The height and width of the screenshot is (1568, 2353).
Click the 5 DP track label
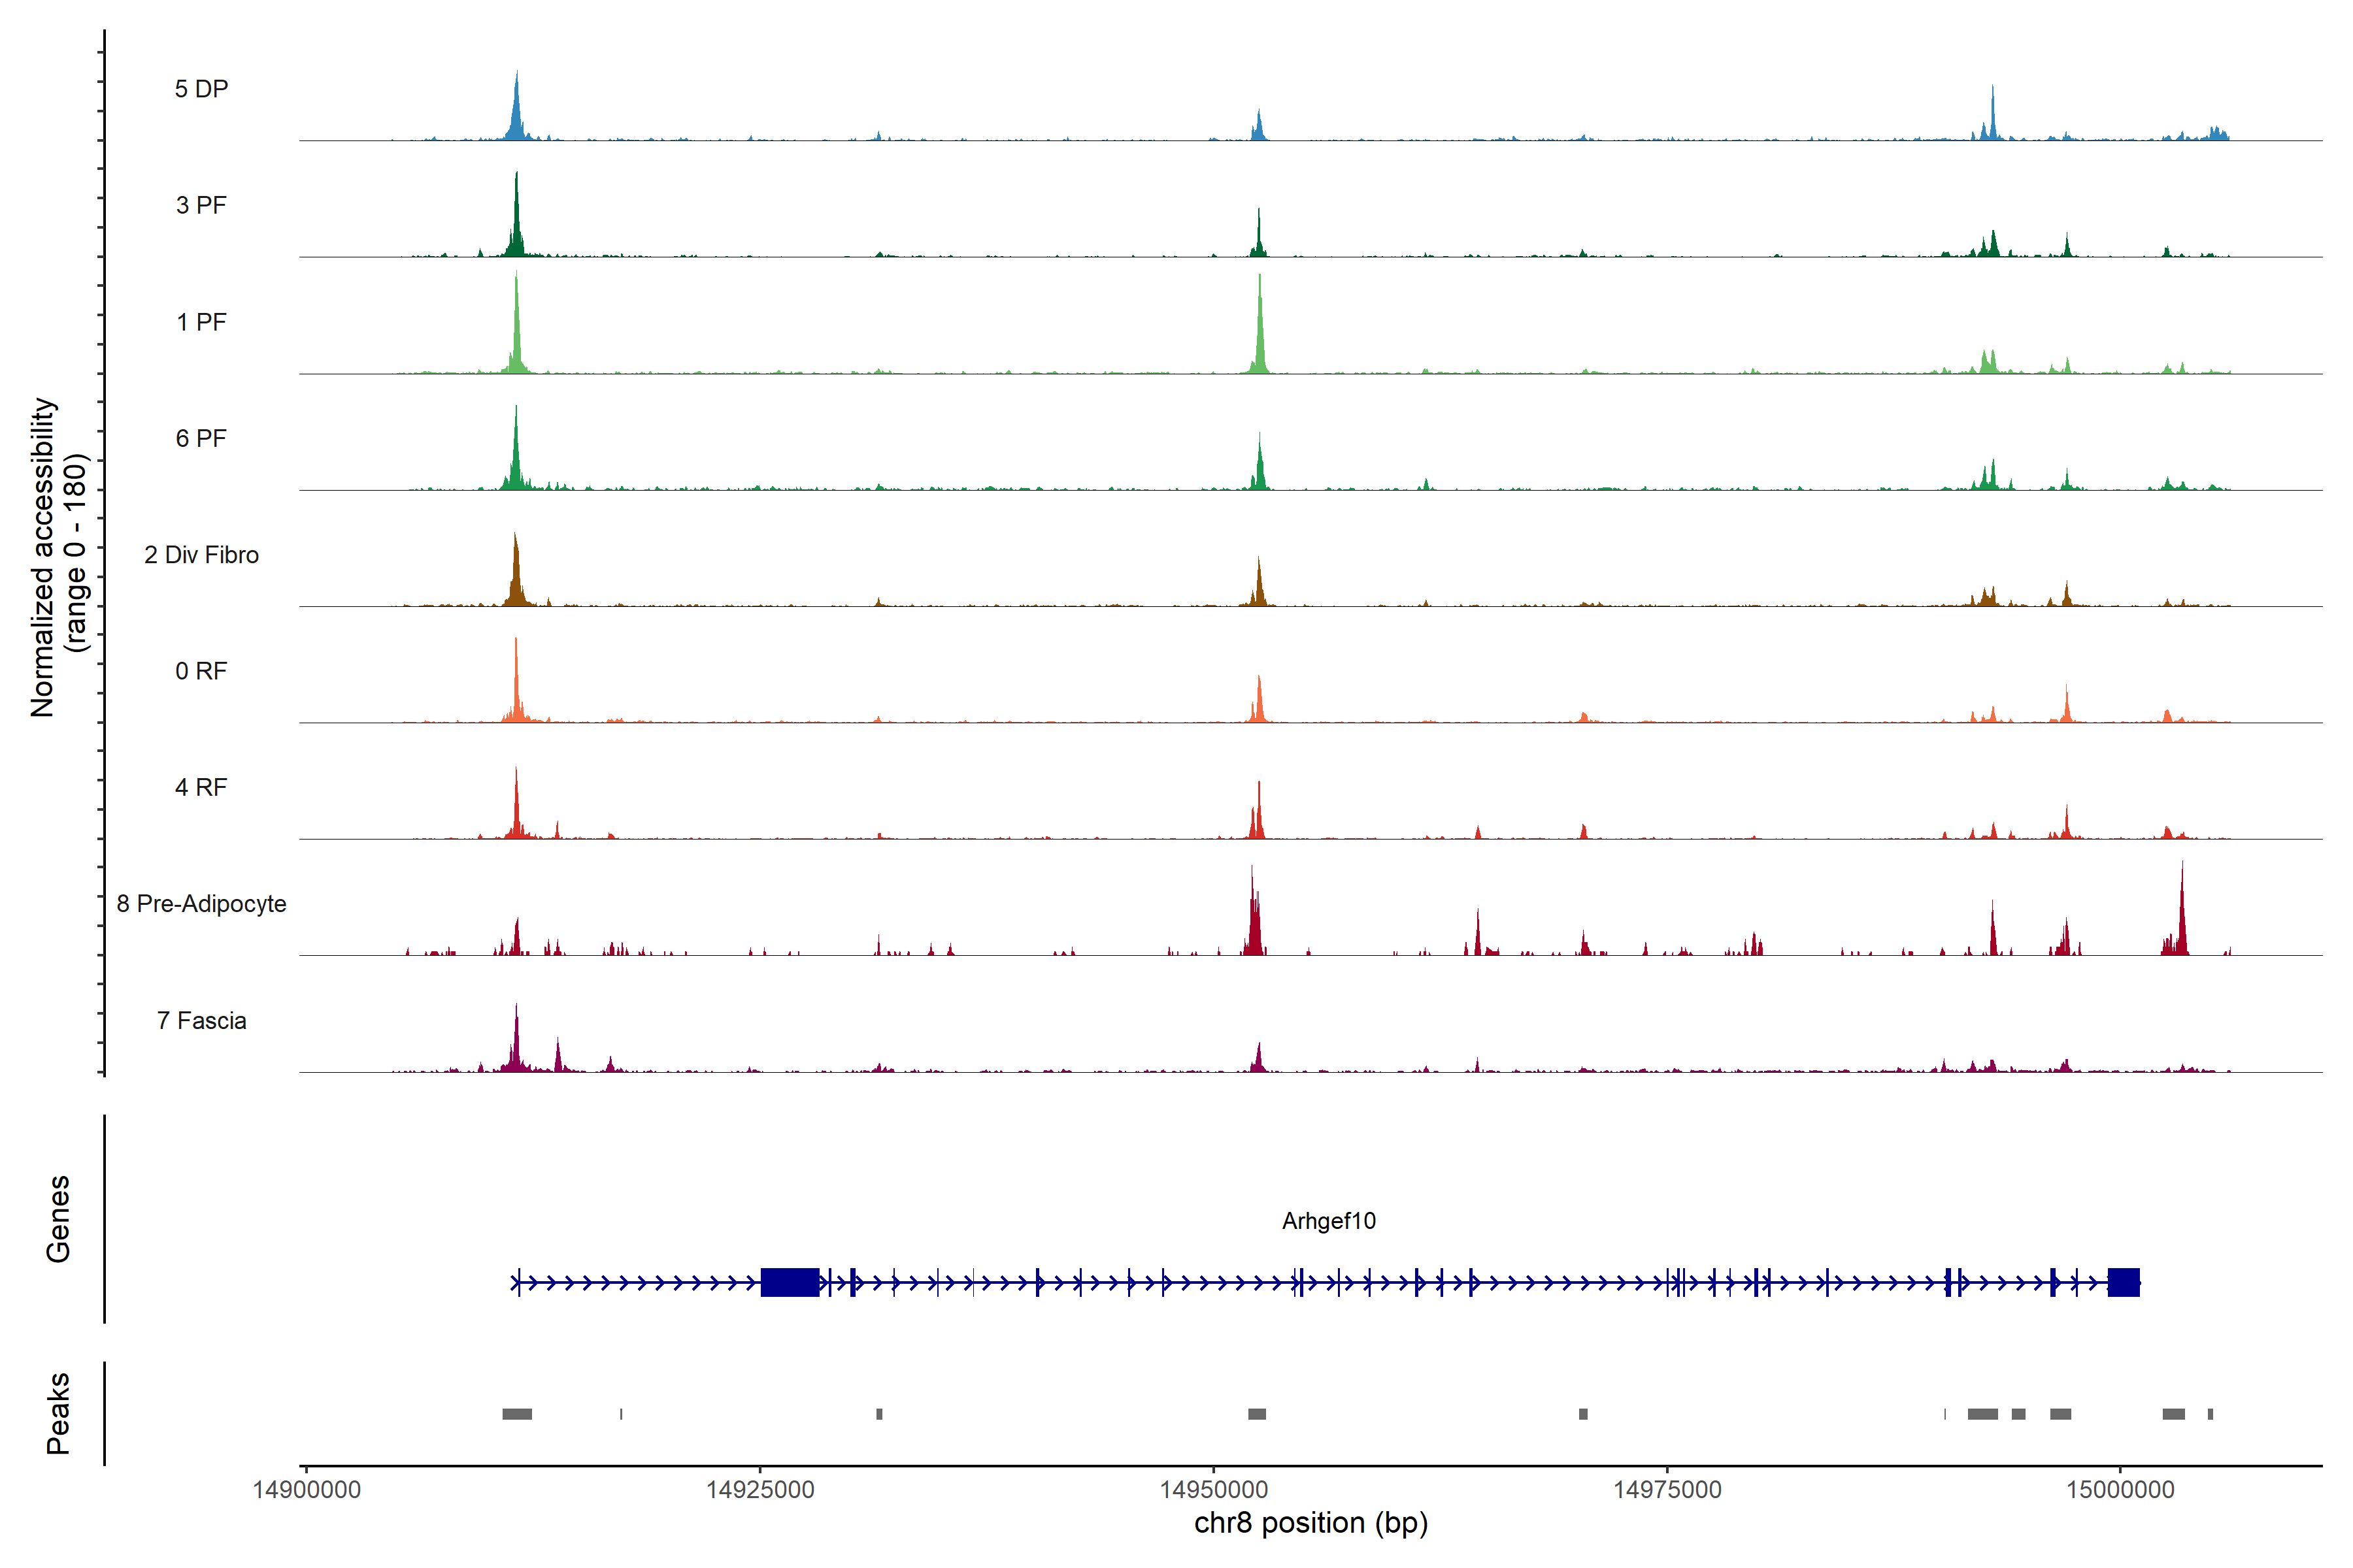[201, 89]
